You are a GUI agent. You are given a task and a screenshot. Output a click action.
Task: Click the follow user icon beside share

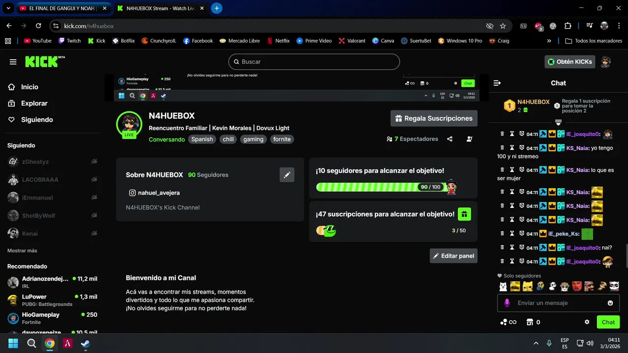pyautogui.click(x=470, y=139)
